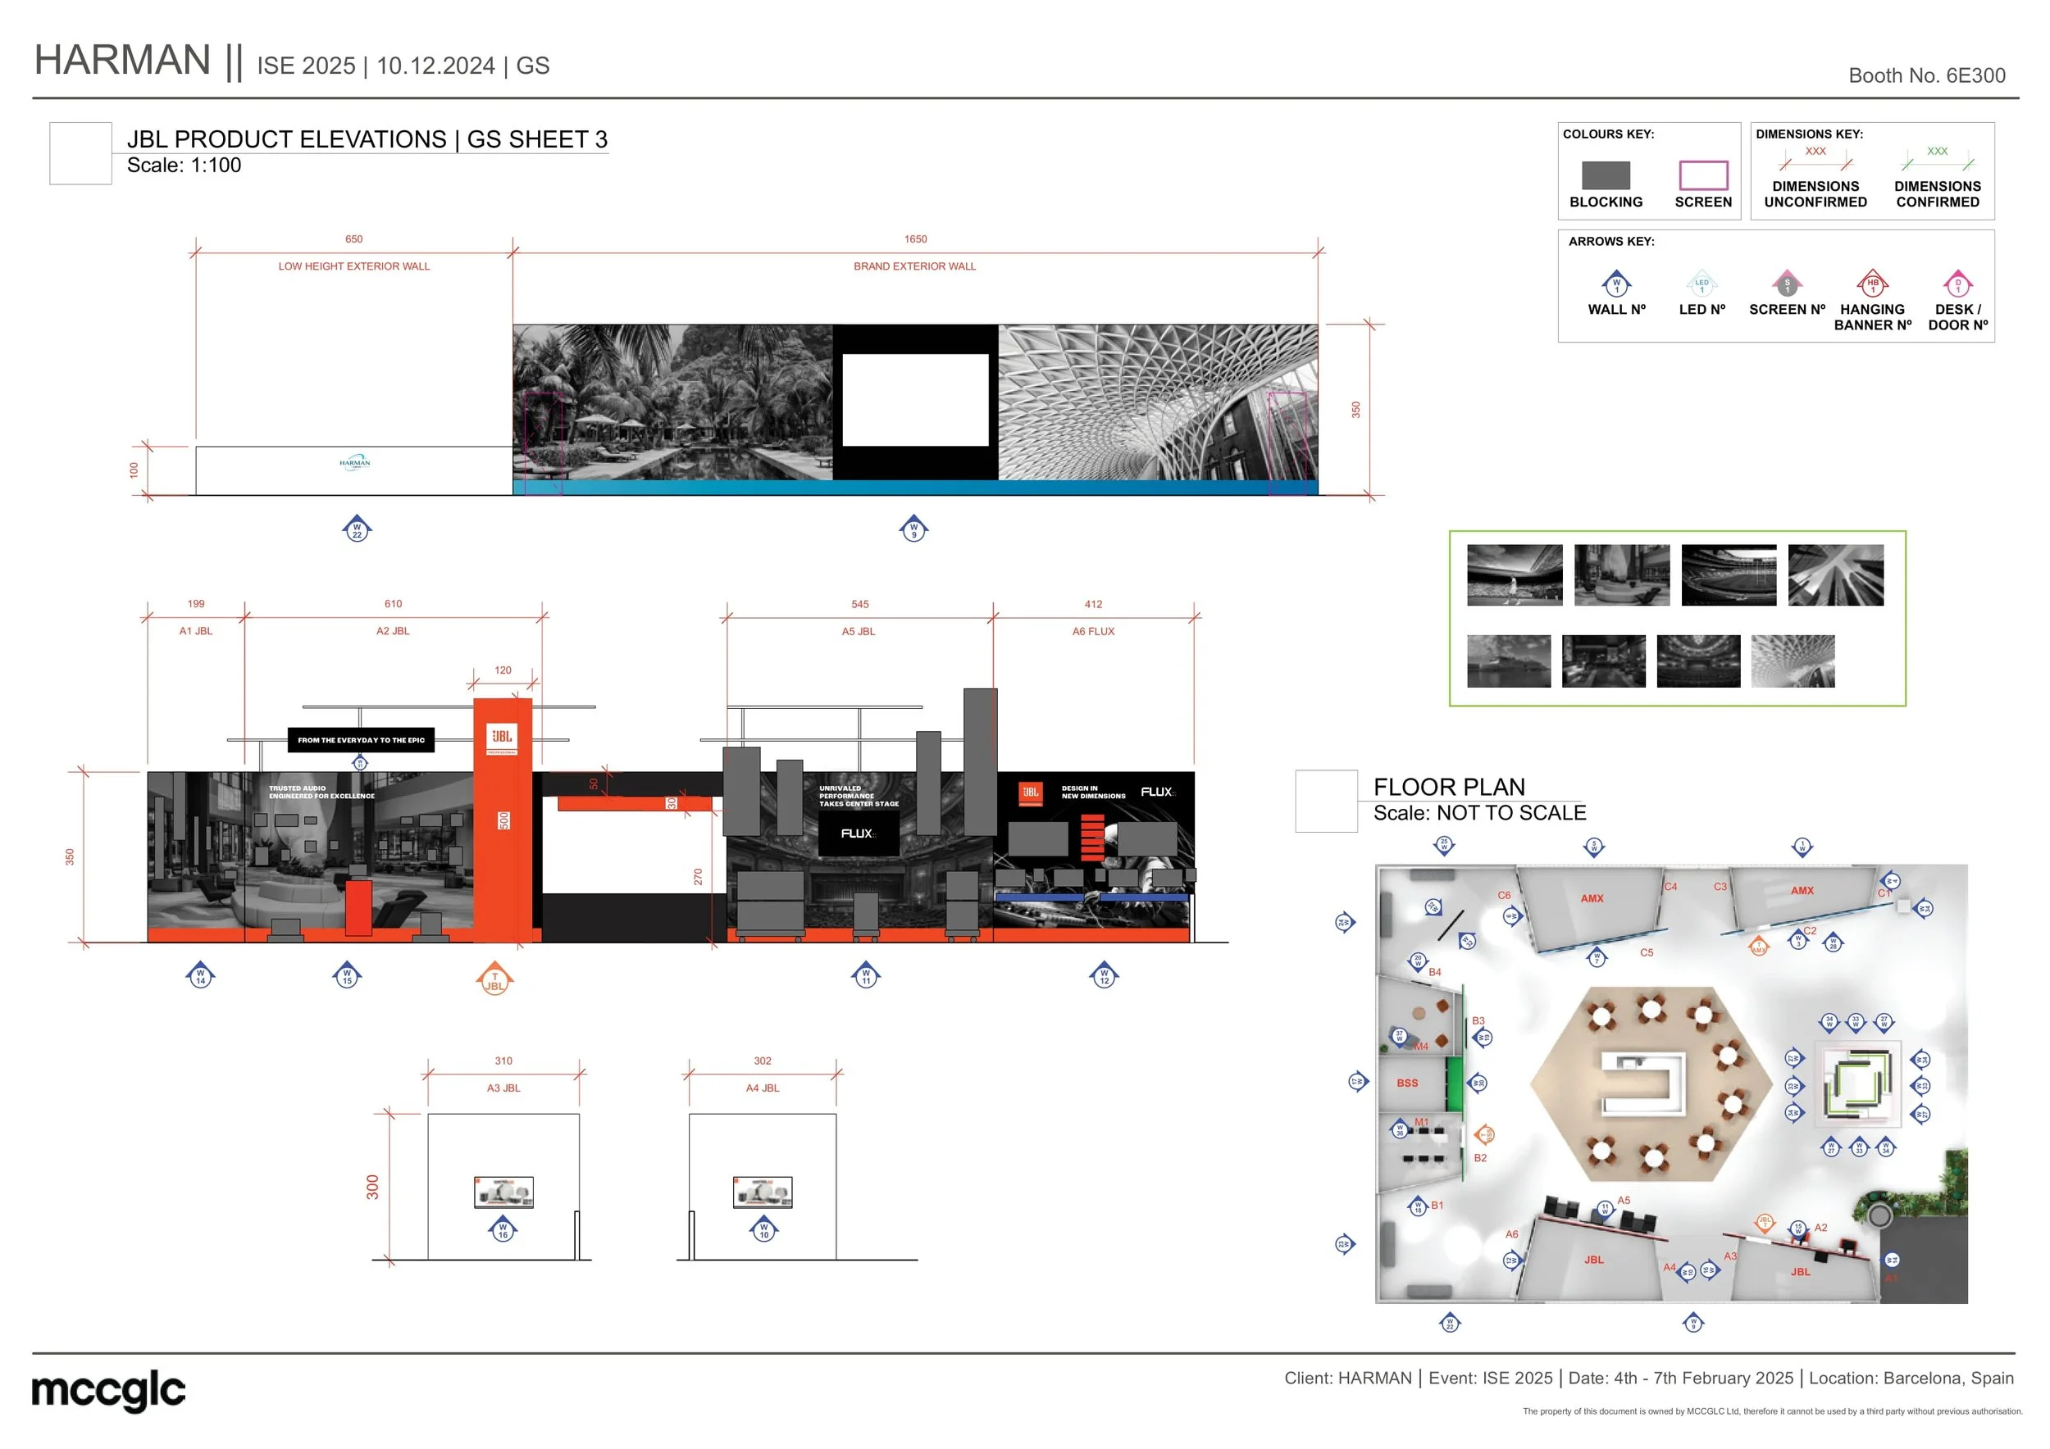Click the red Dimensions Unconfirmed sample line
Viewport: 2050px width, 1449px height.
point(1815,163)
